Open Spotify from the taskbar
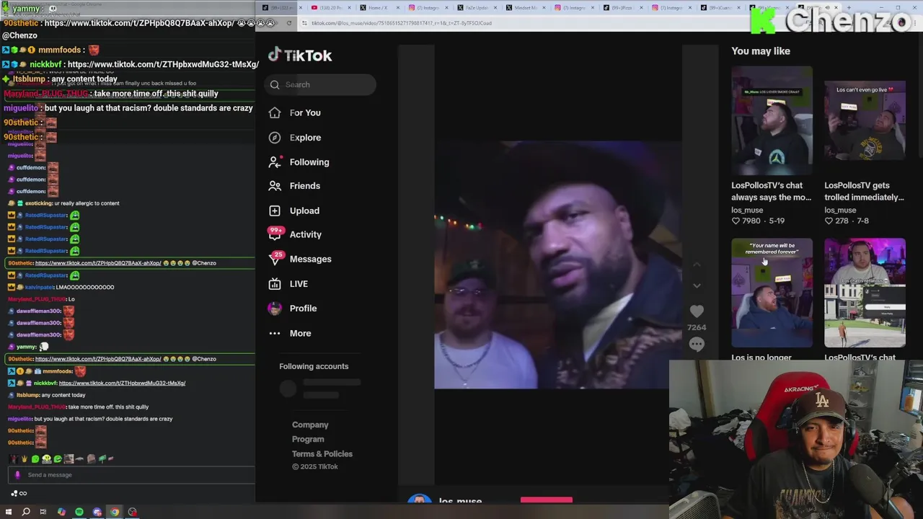Image resolution: width=923 pixels, height=519 pixels. coord(79,512)
